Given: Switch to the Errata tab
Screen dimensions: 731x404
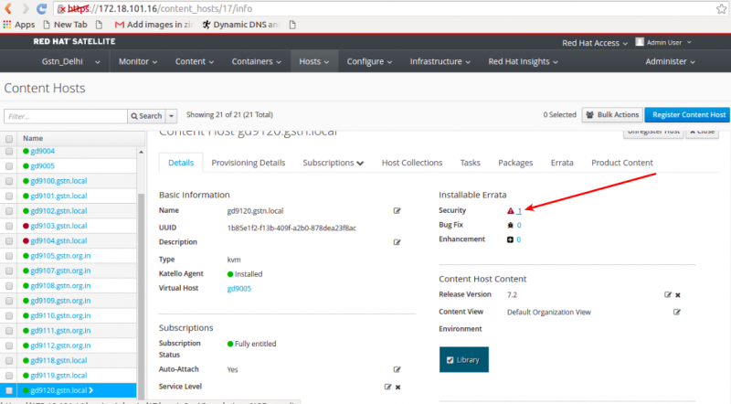Looking at the screenshot, I should pos(562,163).
